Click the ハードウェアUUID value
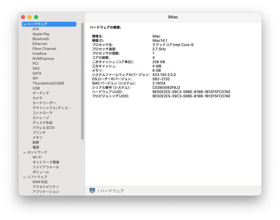 tap(191, 92)
